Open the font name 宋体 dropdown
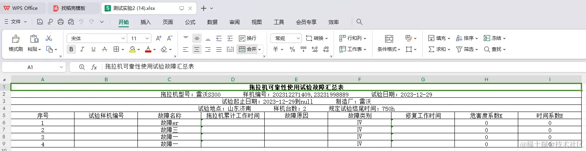 point(97,38)
